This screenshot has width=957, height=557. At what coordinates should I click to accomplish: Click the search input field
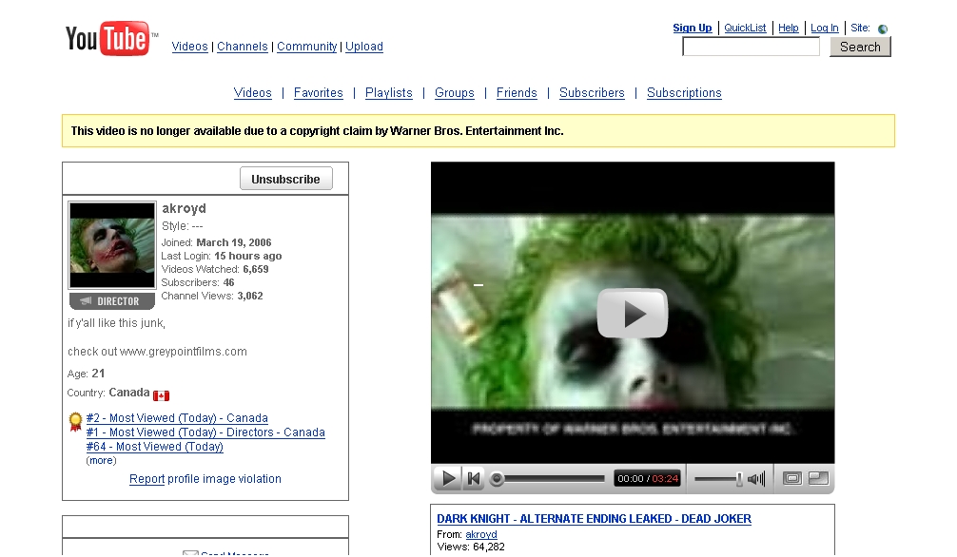pos(751,47)
